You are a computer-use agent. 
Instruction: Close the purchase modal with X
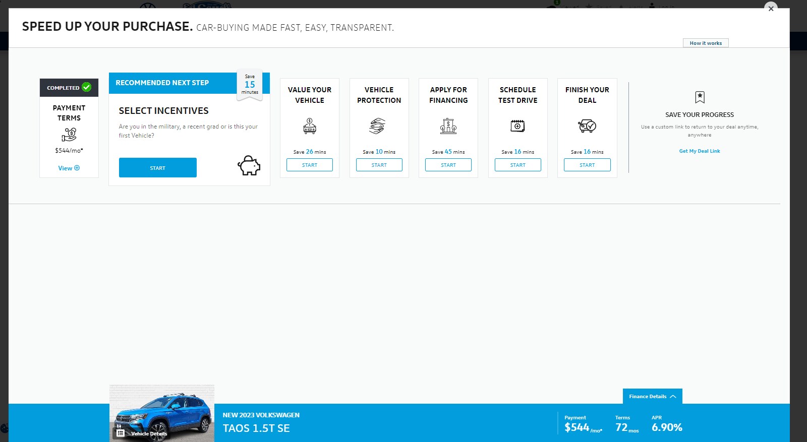(x=771, y=9)
